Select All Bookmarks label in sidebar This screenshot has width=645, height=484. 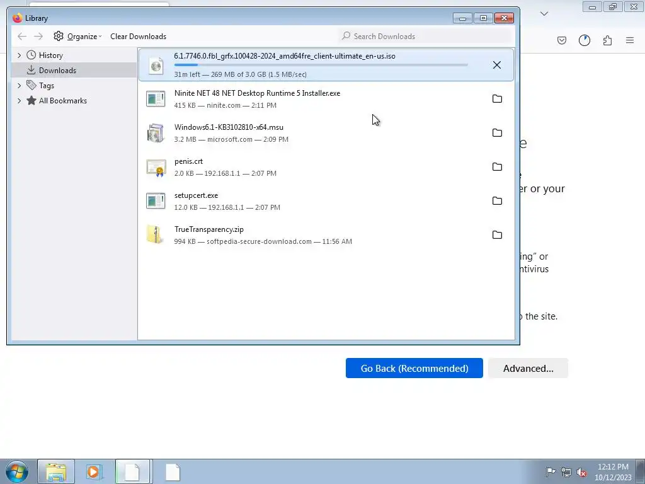pos(62,101)
